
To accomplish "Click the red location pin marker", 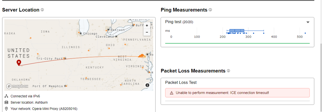I will pos(19,63).
